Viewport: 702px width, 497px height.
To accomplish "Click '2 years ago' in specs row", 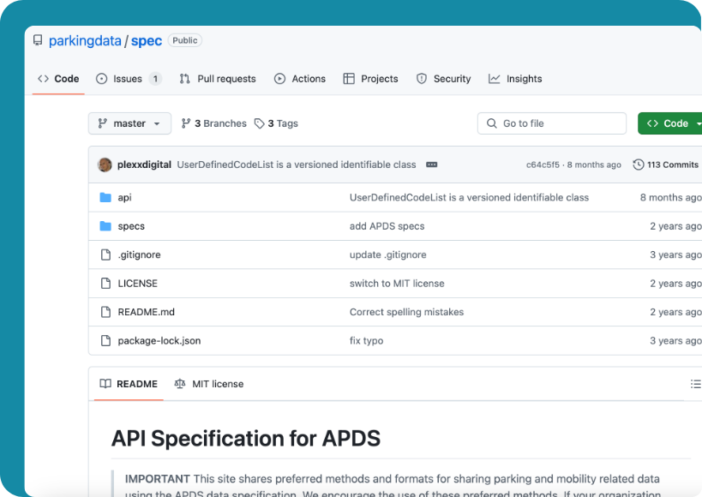I will pyautogui.click(x=675, y=226).
